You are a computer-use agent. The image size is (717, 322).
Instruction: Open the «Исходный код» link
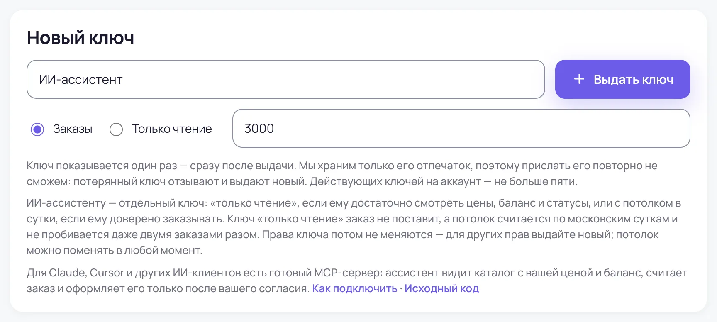coord(441,288)
